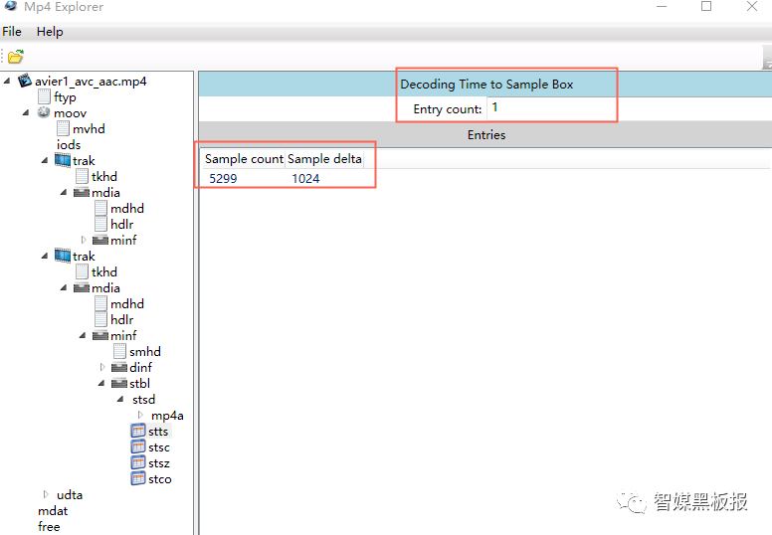The width and height of the screenshot is (772, 535).
Task: Select mdhd icon in second mdia
Action: (x=100, y=303)
